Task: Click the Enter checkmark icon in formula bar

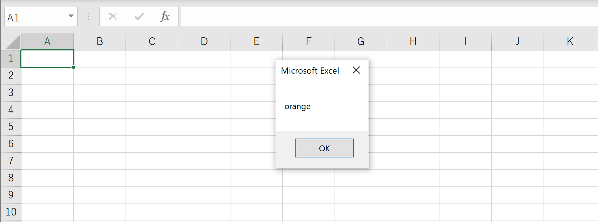Action: click(139, 17)
